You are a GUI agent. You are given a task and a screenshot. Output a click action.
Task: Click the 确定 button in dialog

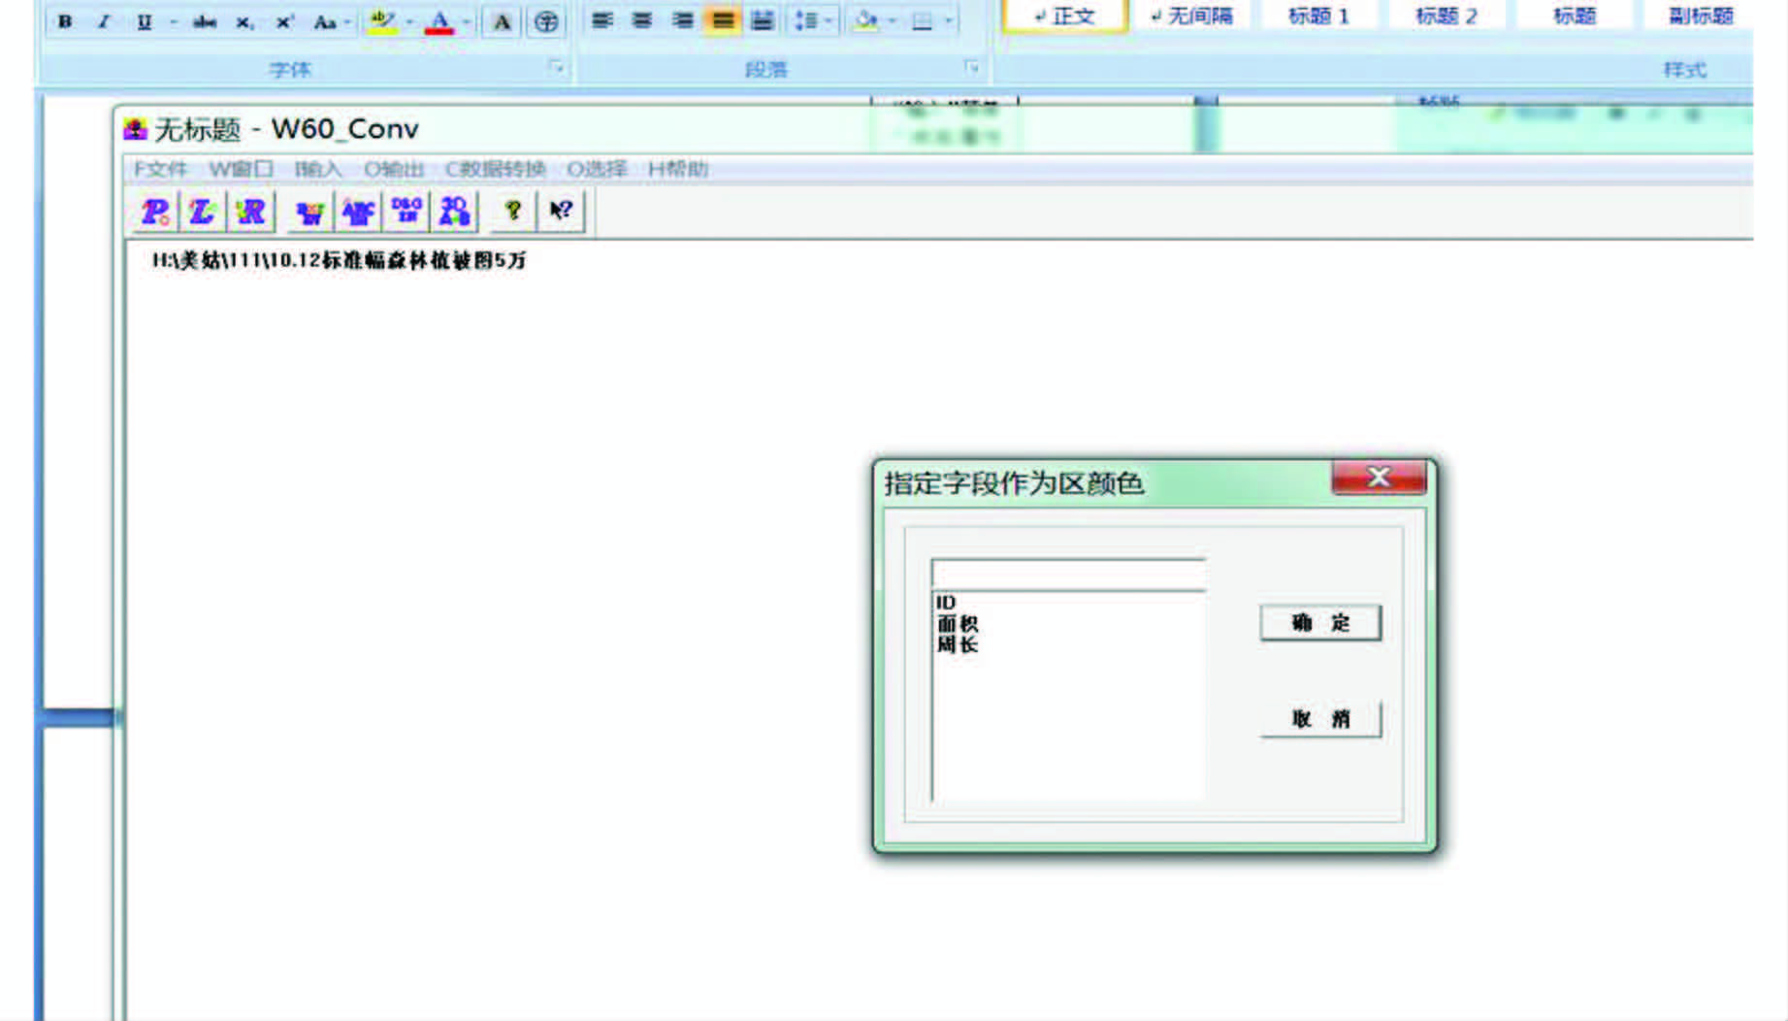1319,623
